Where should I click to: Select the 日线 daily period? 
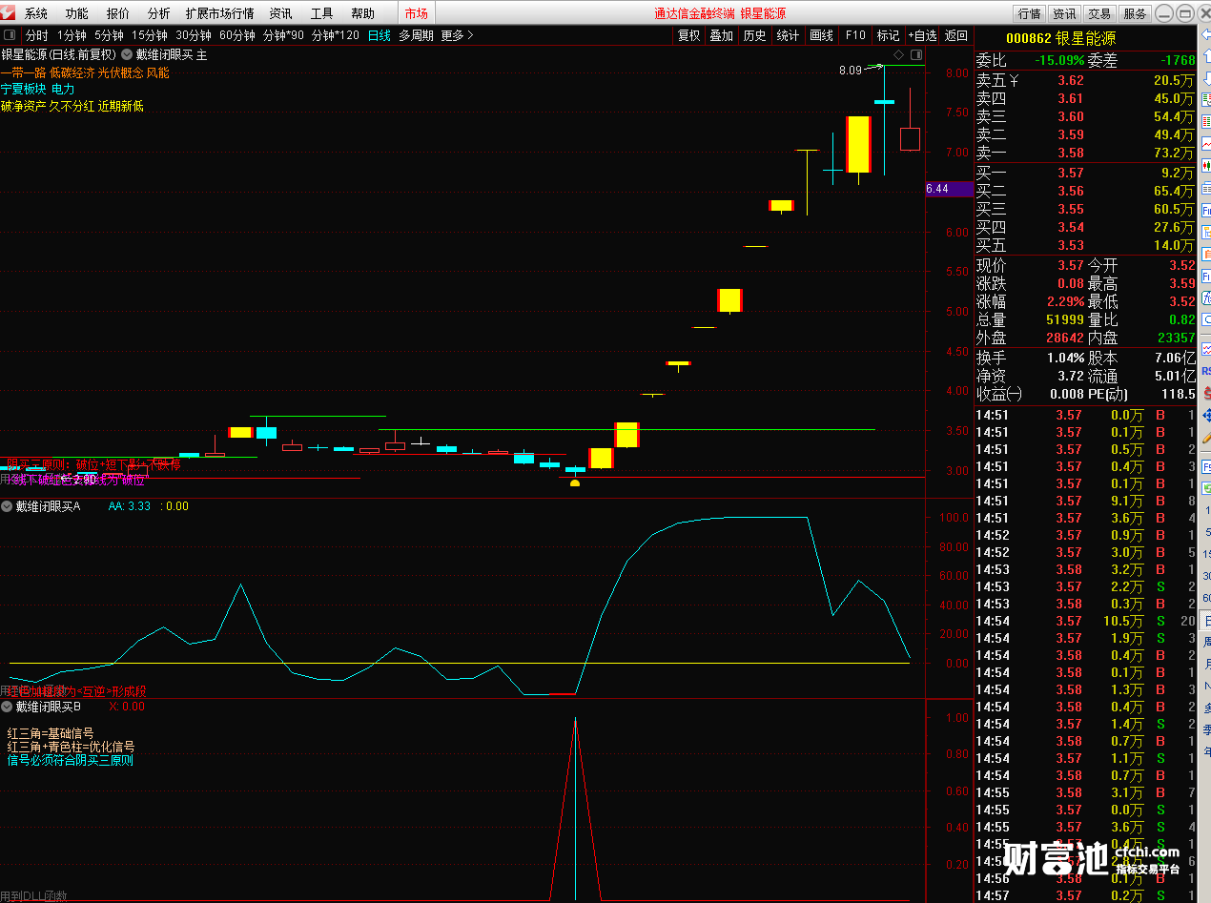pos(380,35)
